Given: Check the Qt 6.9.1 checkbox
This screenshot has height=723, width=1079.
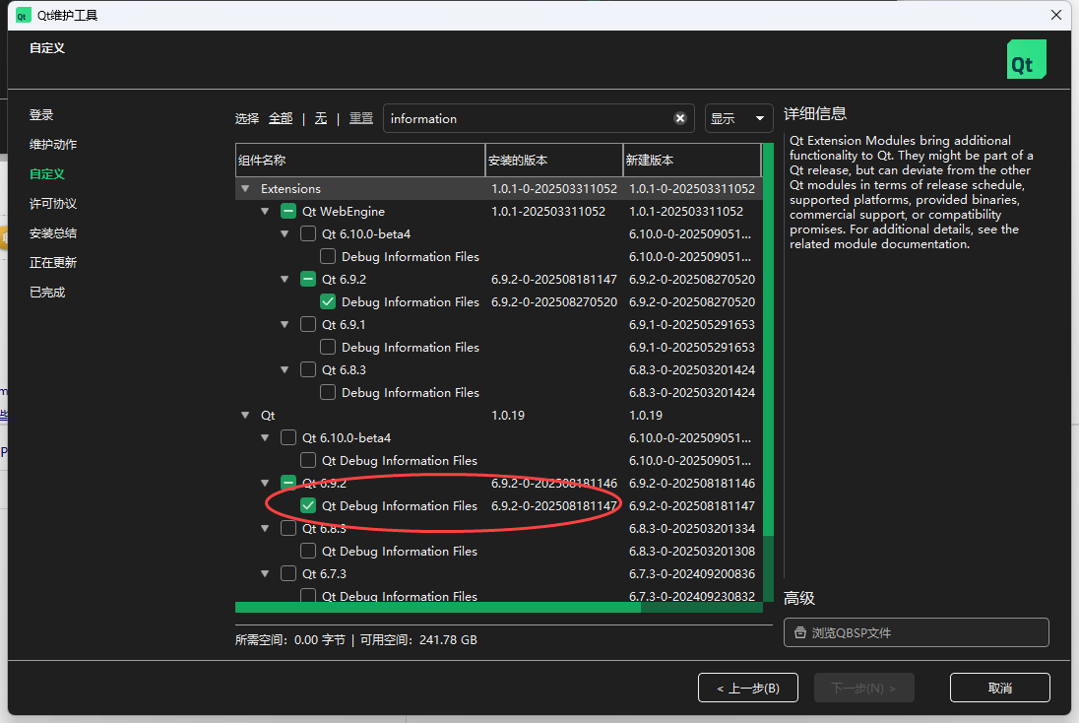Looking at the screenshot, I should (308, 324).
